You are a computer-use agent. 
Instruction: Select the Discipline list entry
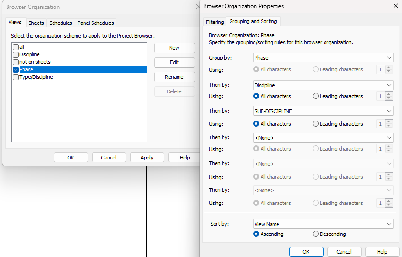(30, 54)
